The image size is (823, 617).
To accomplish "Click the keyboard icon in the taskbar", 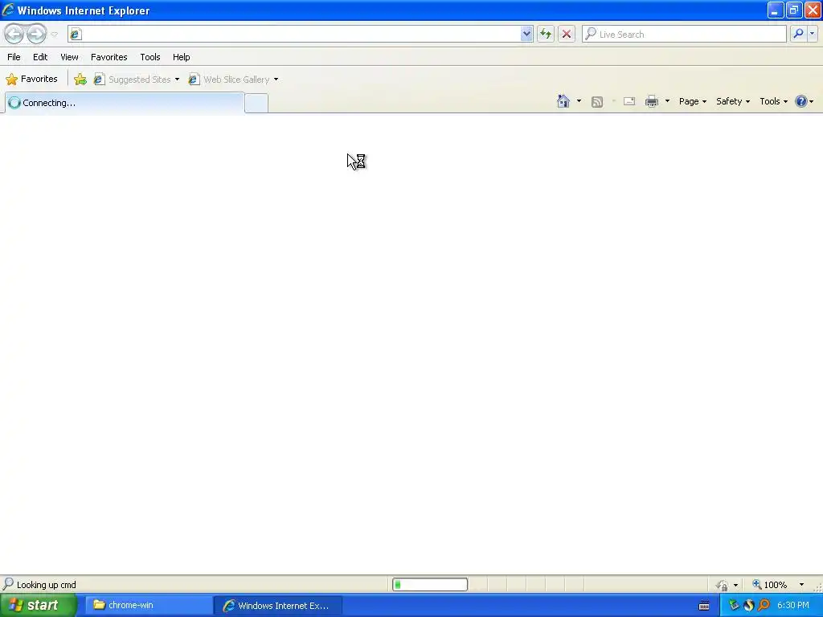I will [x=704, y=606].
